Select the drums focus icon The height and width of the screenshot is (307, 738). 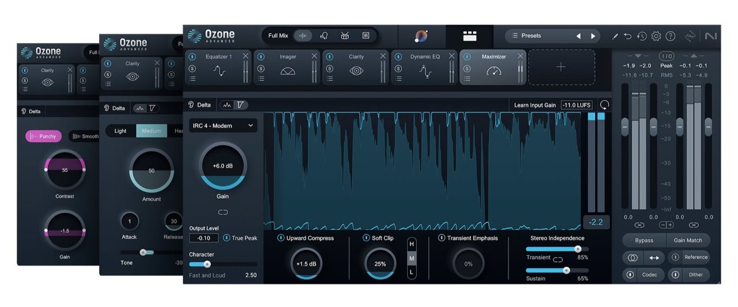click(345, 36)
